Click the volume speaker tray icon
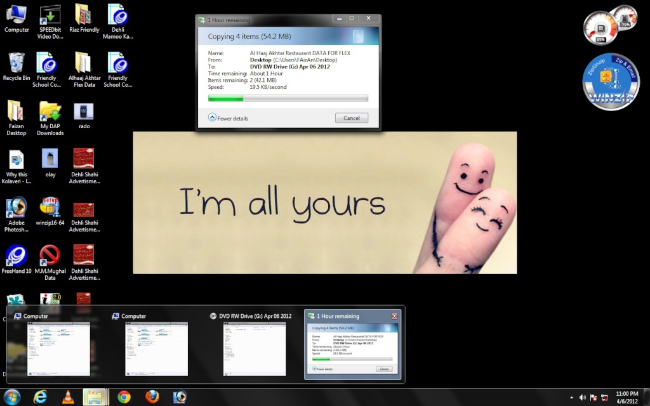Image resolution: width=650 pixels, height=406 pixels. click(x=583, y=398)
